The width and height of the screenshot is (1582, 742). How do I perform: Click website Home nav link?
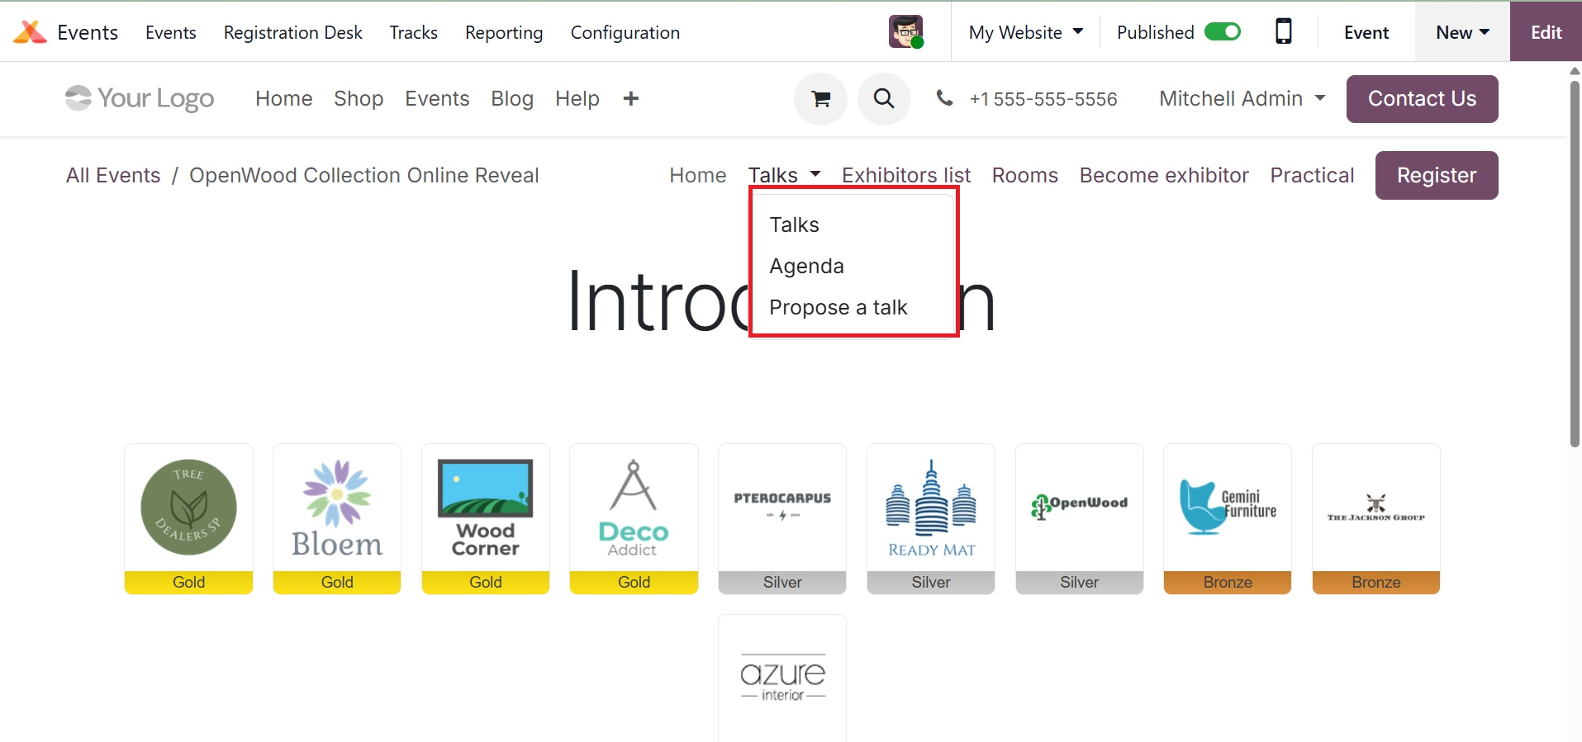284,99
